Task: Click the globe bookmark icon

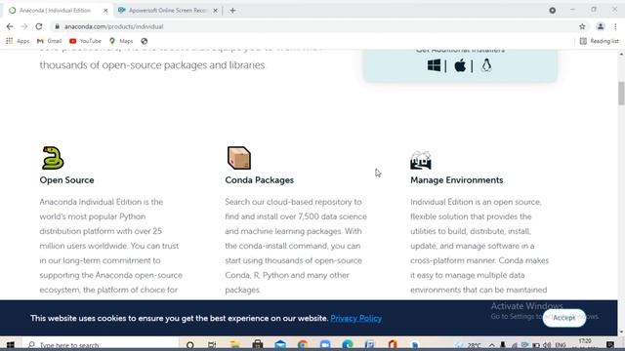Action: [x=145, y=41]
